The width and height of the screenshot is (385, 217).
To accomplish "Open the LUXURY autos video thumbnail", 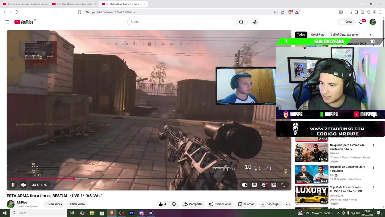I will click(311, 195).
